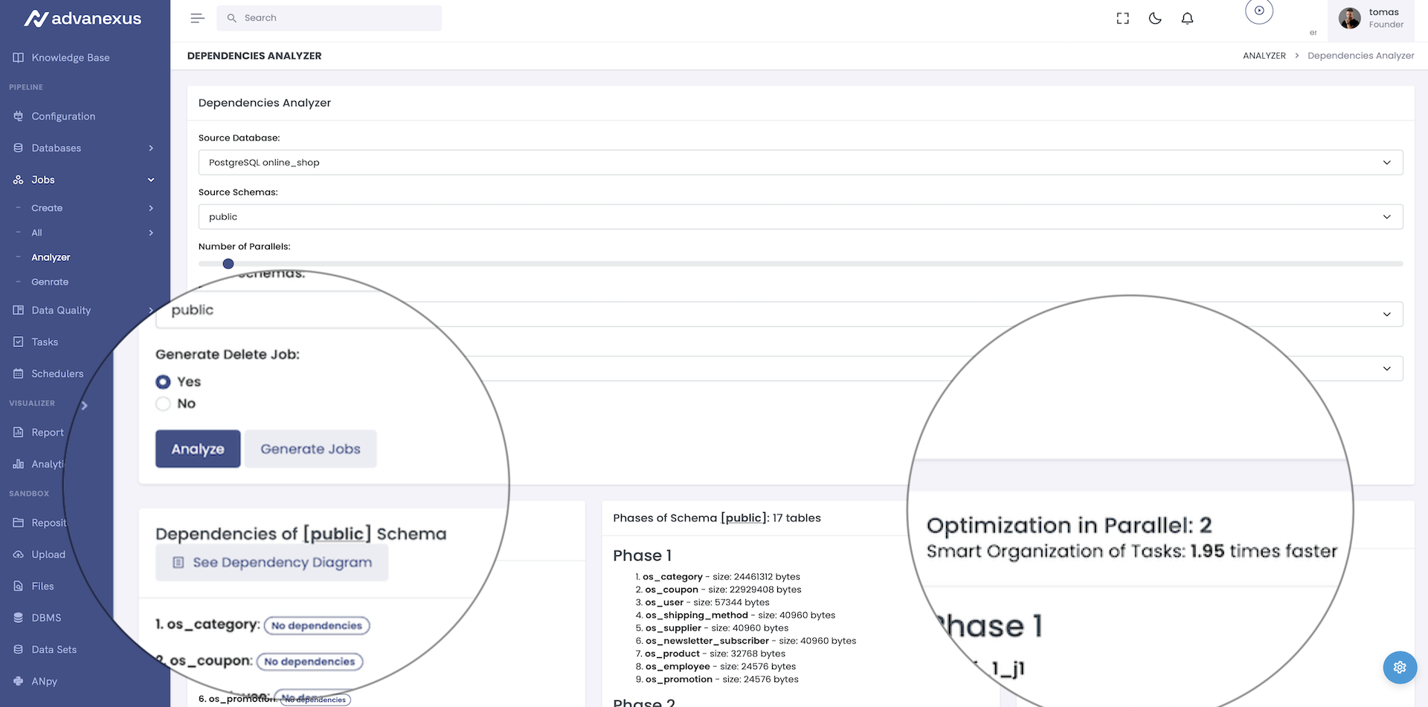Expand the Data Quality sidebar menu
Screen dimensions: 1428x707
tap(151, 310)
